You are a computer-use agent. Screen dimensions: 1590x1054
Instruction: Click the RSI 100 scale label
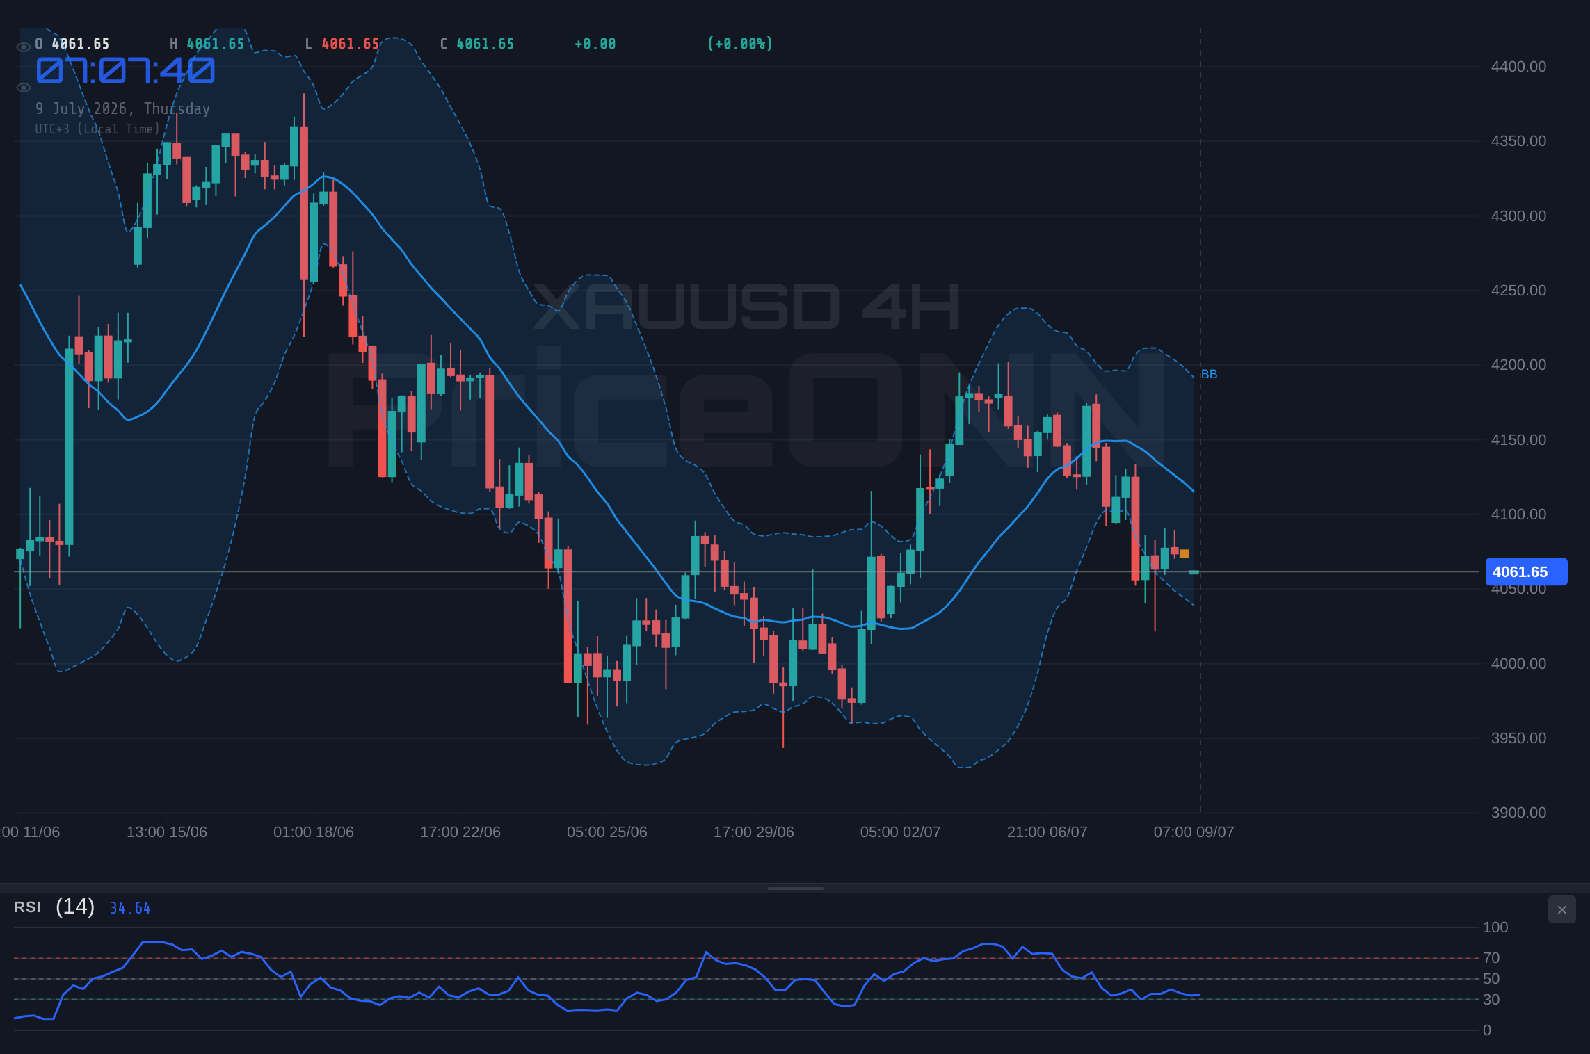1495,927
